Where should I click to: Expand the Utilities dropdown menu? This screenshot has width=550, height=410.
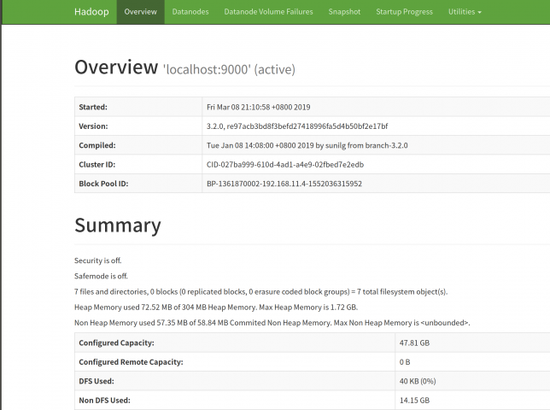click(465, 12)
